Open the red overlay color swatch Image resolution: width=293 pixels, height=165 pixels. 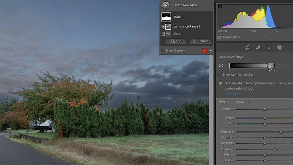[204, 50]
